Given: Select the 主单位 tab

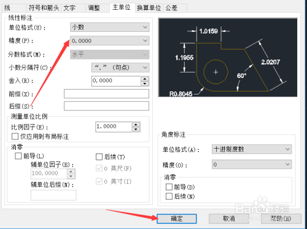Looking at the screenshot, I should pyautogui.click(x=122, y=8).
